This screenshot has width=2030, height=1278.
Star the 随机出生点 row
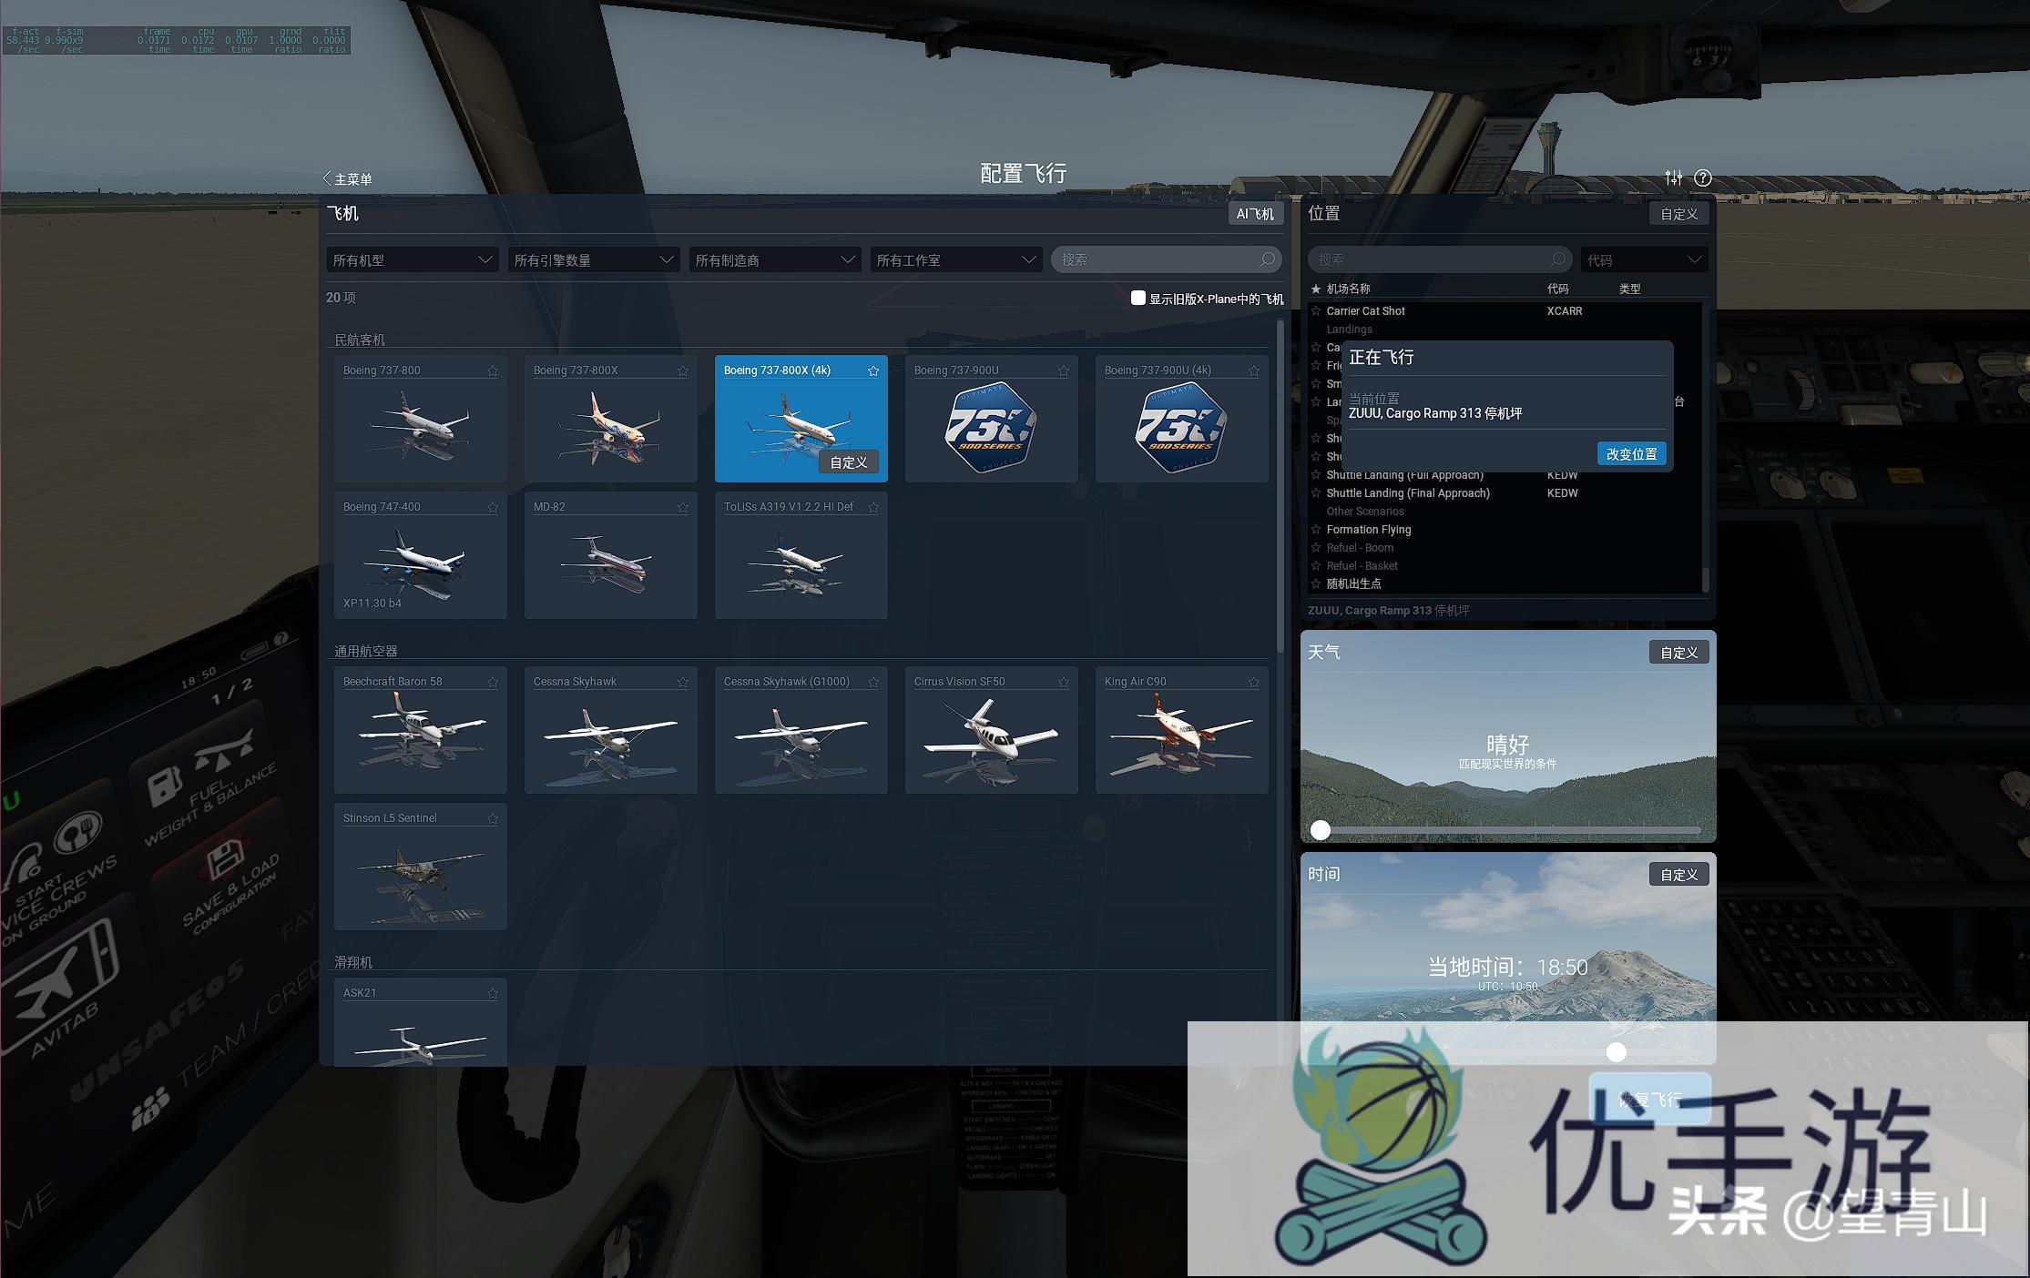click(x=1316, y=583)
